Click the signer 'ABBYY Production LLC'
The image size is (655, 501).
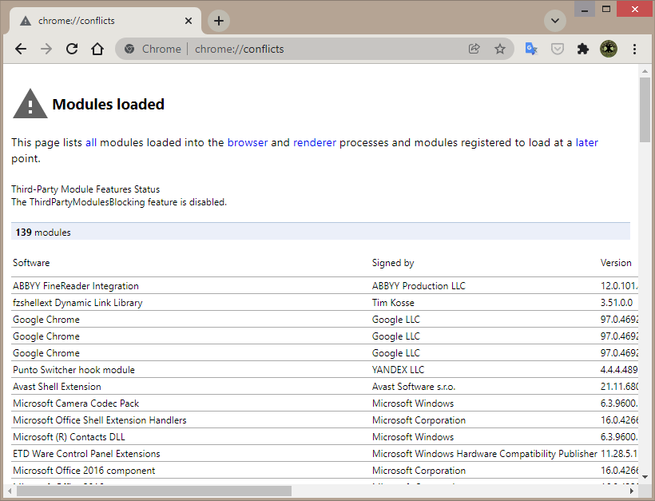(x=419, y=286)
